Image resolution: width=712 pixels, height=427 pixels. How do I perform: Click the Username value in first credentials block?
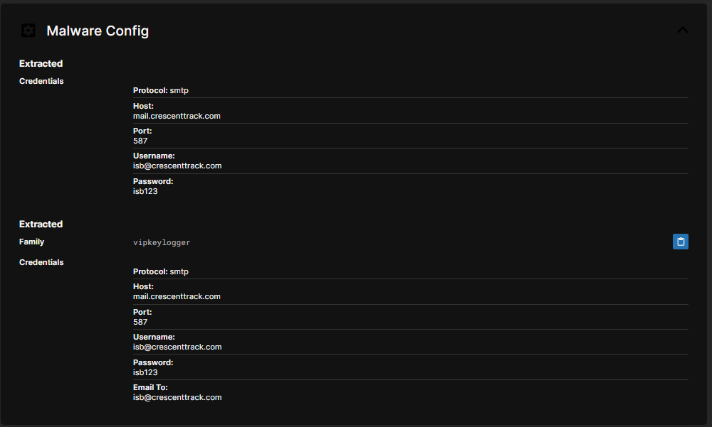click(x=177, y=166)
